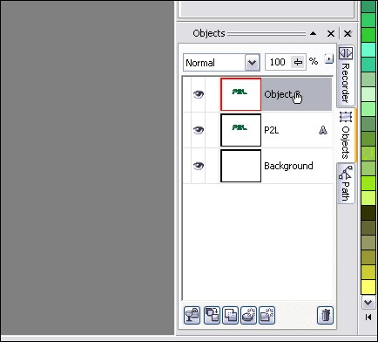Delete the selected object with the trash icon
Image resolution: width=378 pixels, height=342 pixels.
point(325,315)
